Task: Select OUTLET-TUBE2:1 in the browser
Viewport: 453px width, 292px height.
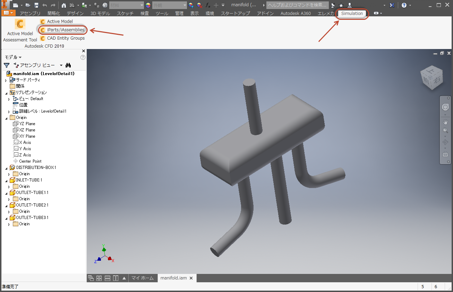Action: coord(29,205)
